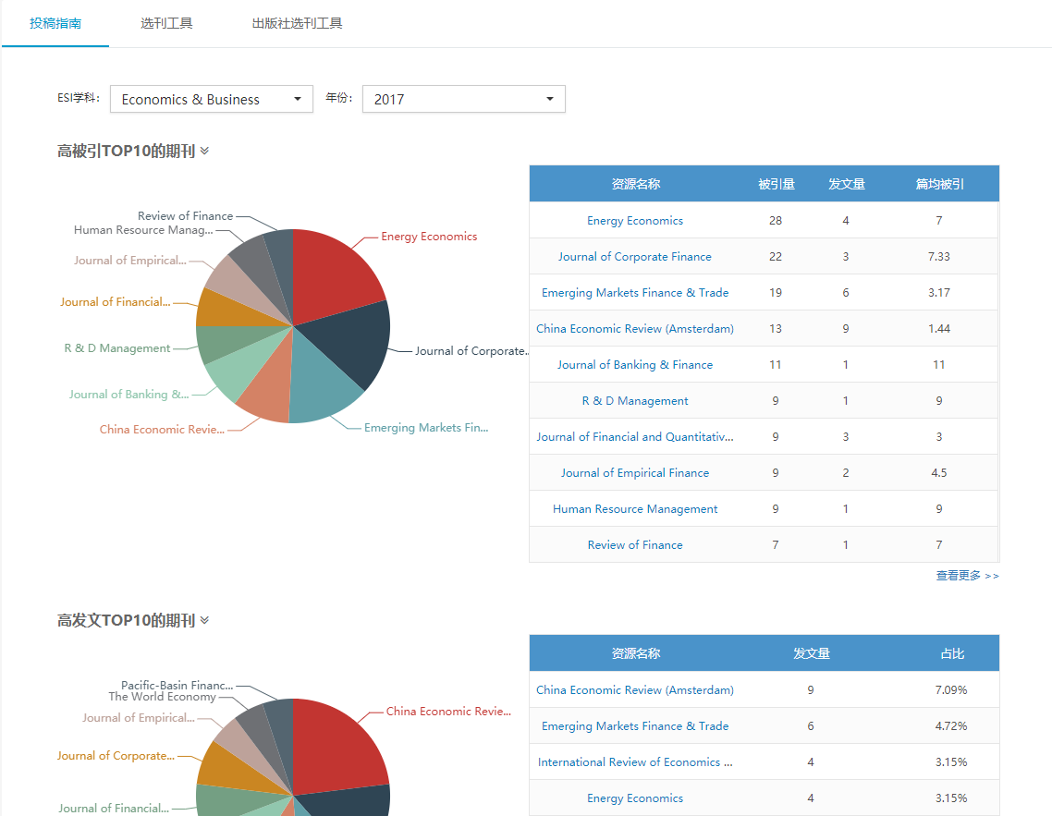
Task: Click the 篇均被引 column header
Action: tap(940, 184)
